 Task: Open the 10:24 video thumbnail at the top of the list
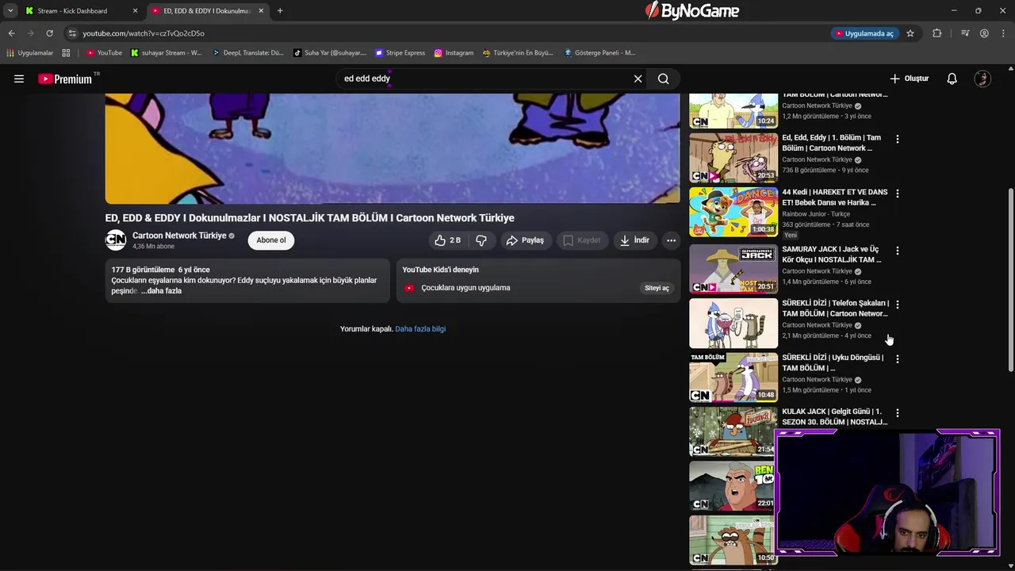pos(733,111)
